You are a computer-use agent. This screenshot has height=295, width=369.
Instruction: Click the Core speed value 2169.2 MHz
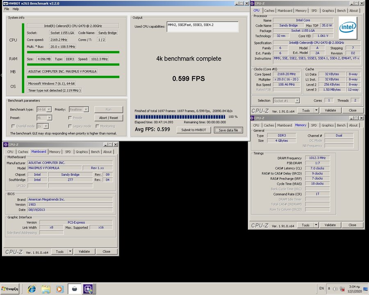pyautogui.click(x=59, y=40)
